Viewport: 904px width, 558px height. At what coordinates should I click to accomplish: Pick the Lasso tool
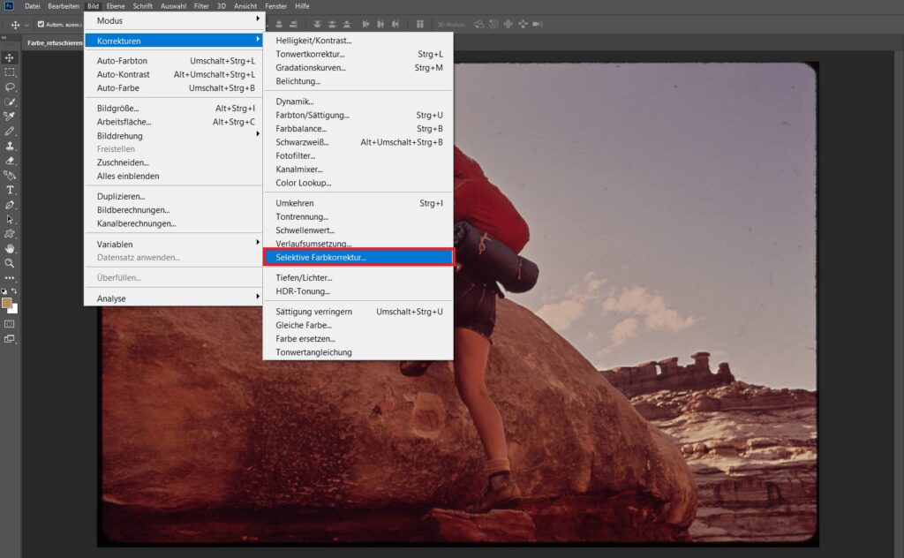coord(10,87)
